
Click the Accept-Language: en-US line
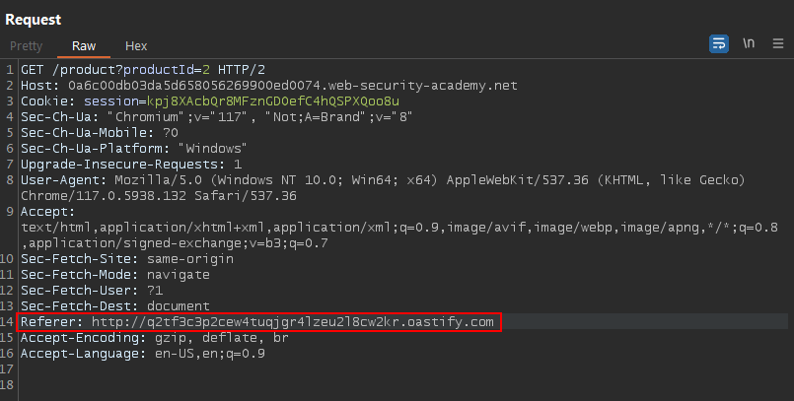(x=143, y=354)
